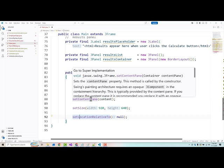Open the dropdown arrow beside the Run icon
224x168 pixels.
[x=216, y=27]
